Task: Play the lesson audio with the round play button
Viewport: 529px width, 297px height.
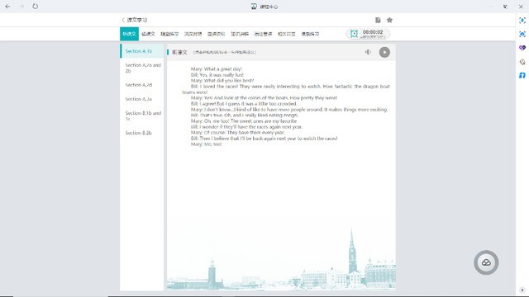Action: click(384, 52)
